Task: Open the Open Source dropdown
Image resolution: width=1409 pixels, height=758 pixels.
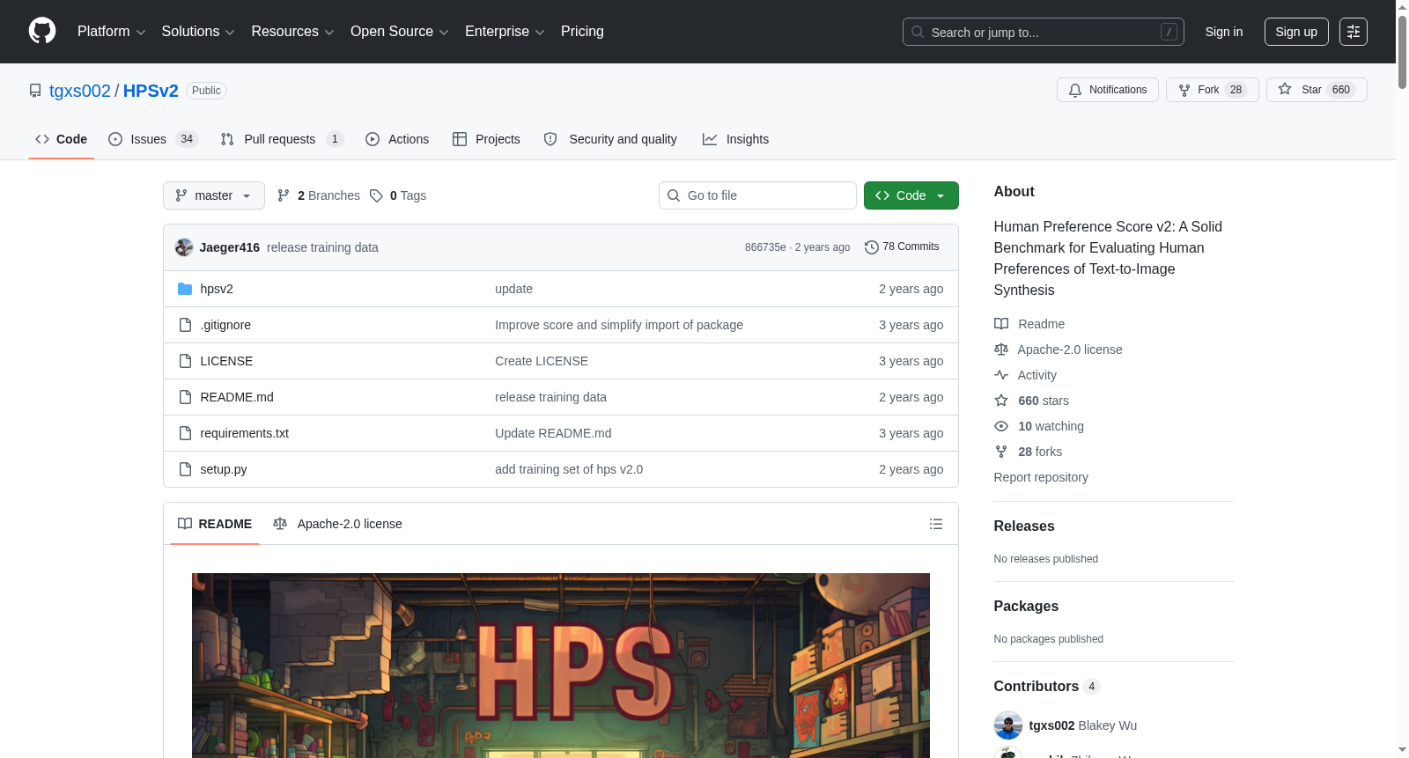Action: click(x=400, y=32)
